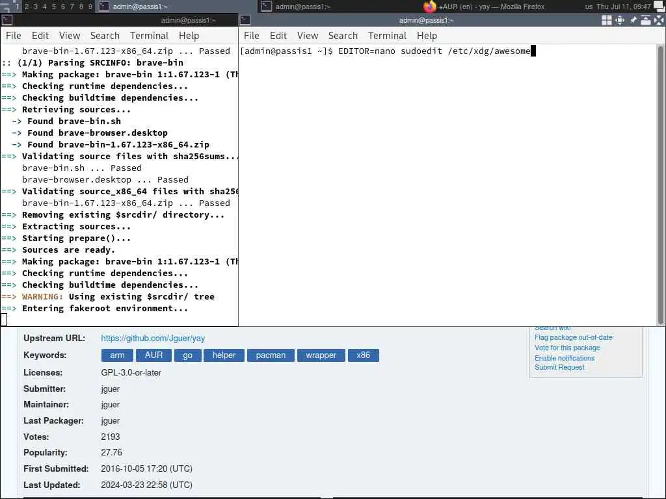This screenshot has height=499, width=666.
Task: Click the First Submitted date 2016-10-05 17:20 (UTC)
Action: click(146, 468)
